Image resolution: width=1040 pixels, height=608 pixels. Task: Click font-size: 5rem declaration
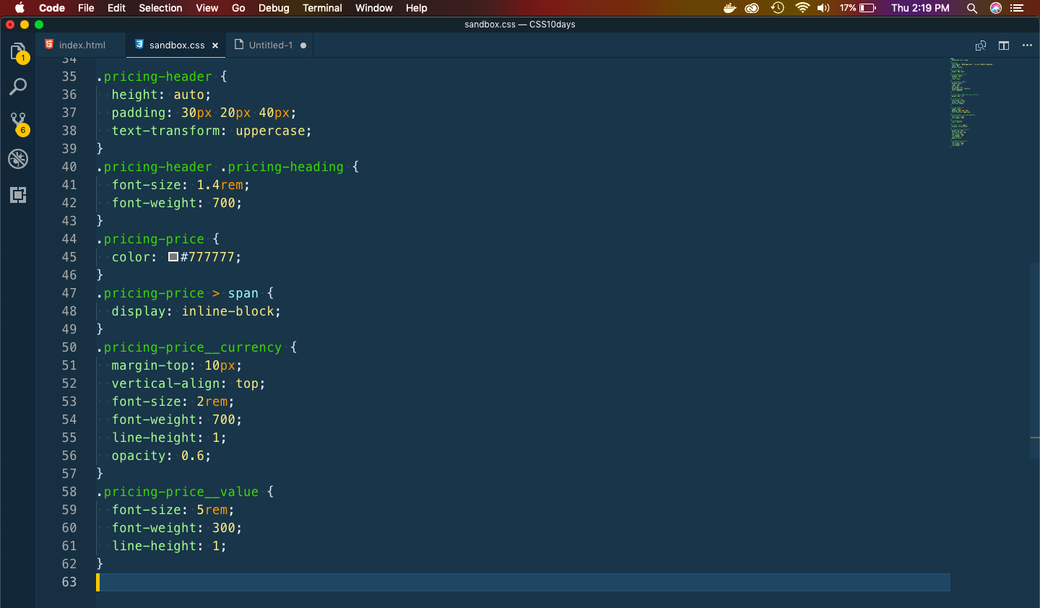pos(173,510)
